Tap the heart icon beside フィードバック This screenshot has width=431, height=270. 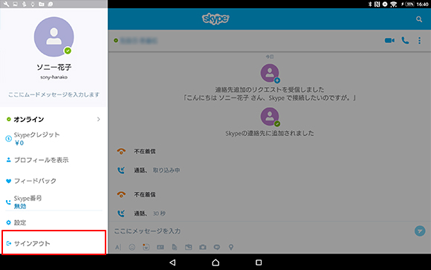pos(8,181)
